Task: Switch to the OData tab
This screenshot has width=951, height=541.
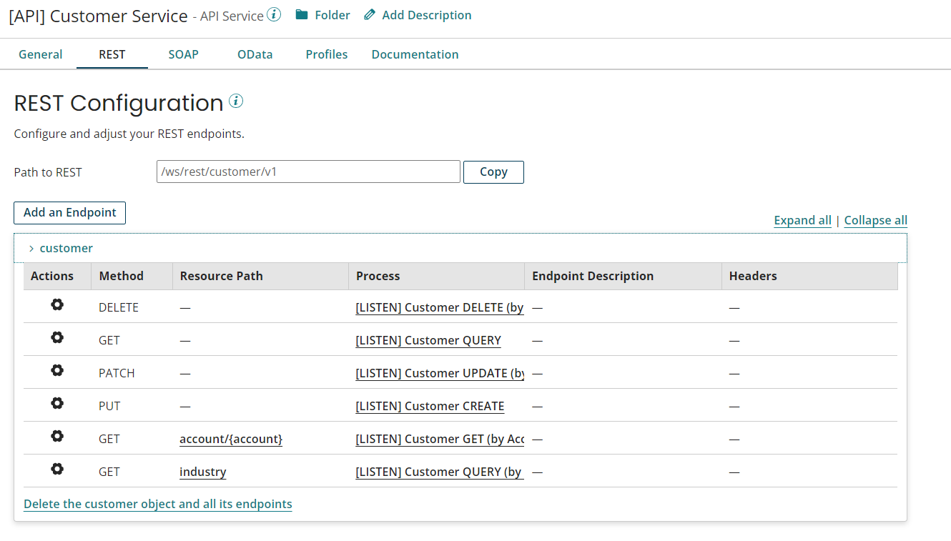Action: (255, 54)
